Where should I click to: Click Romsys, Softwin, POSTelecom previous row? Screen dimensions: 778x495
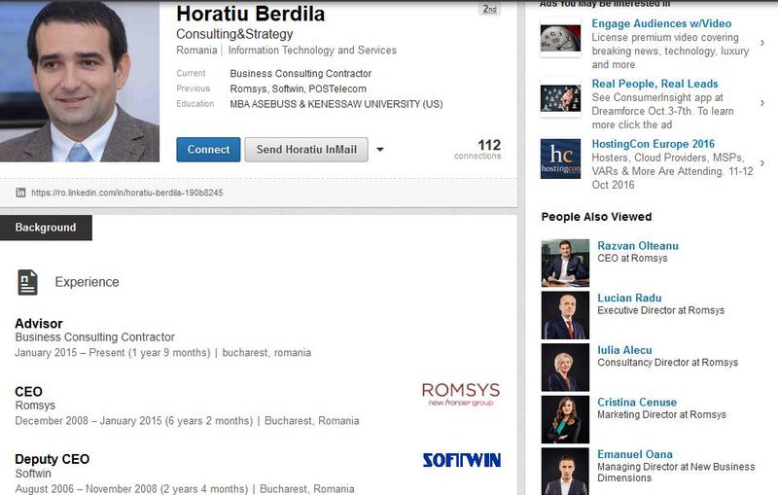coord(298,88)
